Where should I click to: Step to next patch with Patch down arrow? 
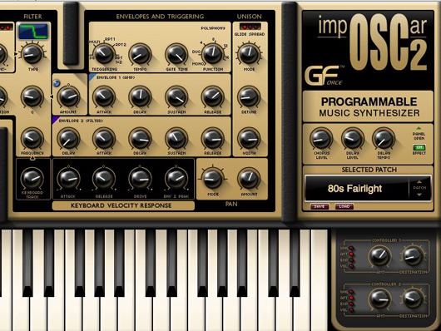[419, 195]
